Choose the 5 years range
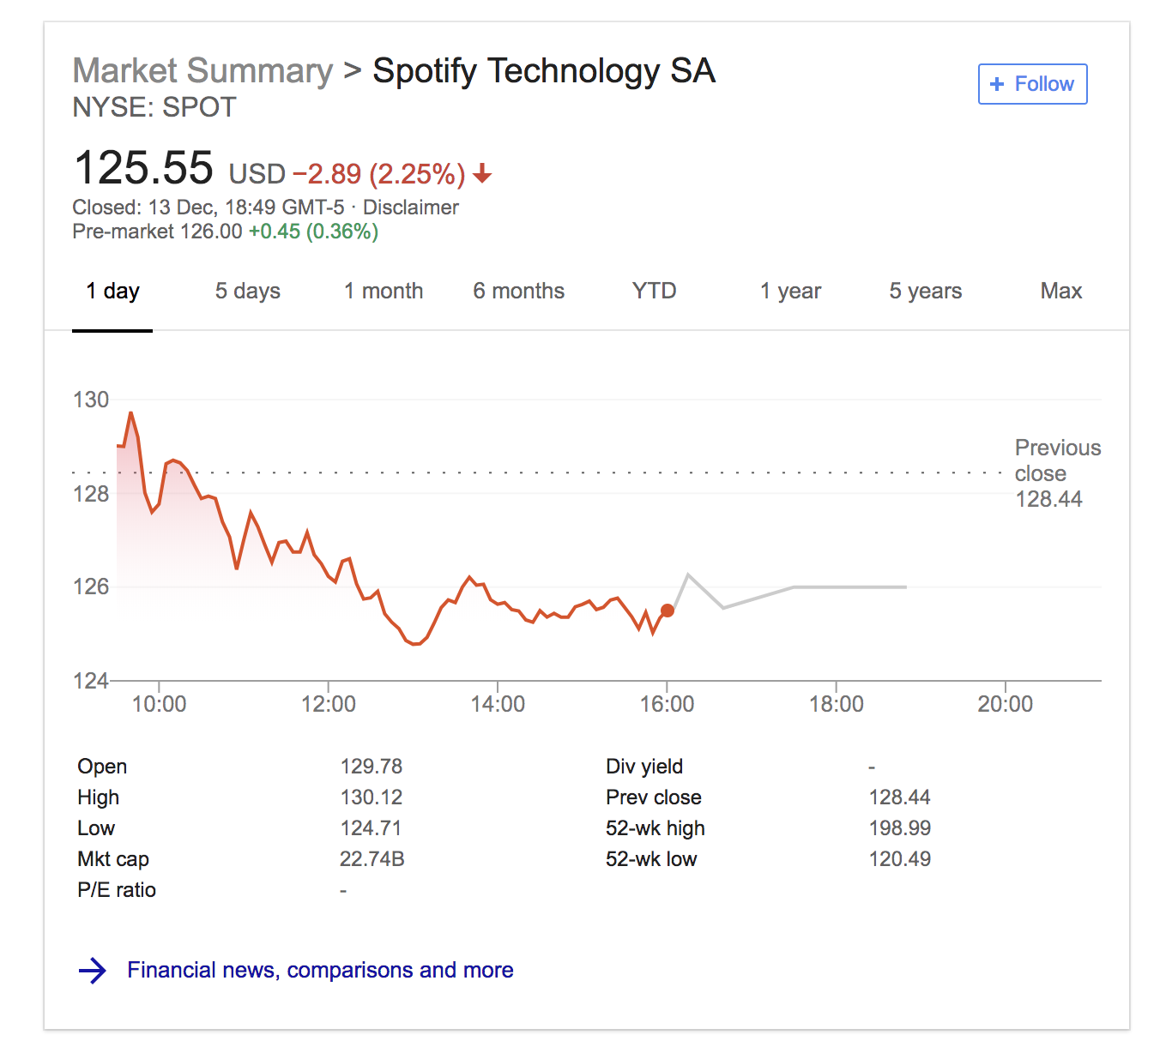1172x1053 pixels. click(x=925, y=292)
